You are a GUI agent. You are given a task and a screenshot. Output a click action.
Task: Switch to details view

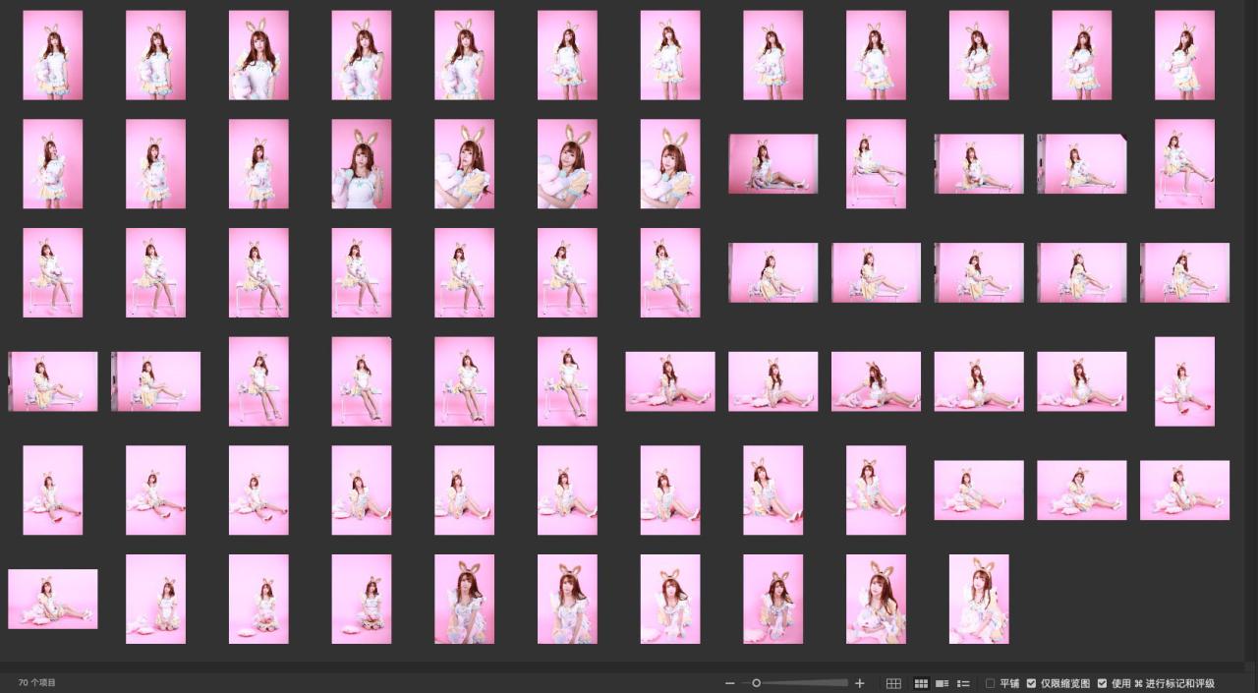tap(942, 683)
